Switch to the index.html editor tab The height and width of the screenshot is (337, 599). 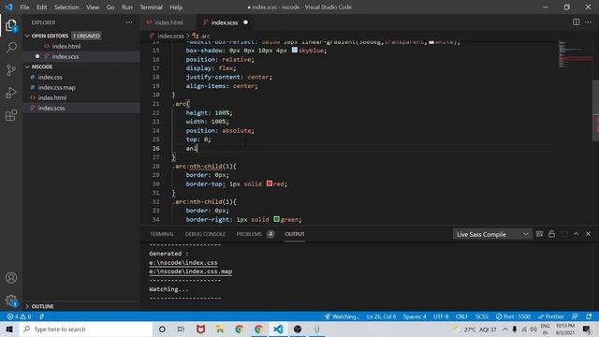168,22
